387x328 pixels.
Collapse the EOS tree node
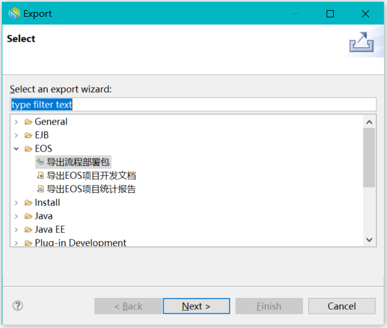click(x=16, y=148)
